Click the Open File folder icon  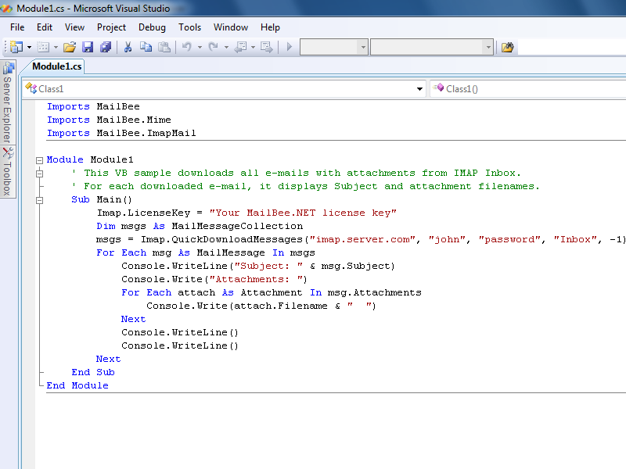coord(70,47)
